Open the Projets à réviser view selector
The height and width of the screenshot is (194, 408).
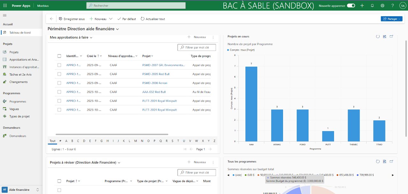coord(85,162)
